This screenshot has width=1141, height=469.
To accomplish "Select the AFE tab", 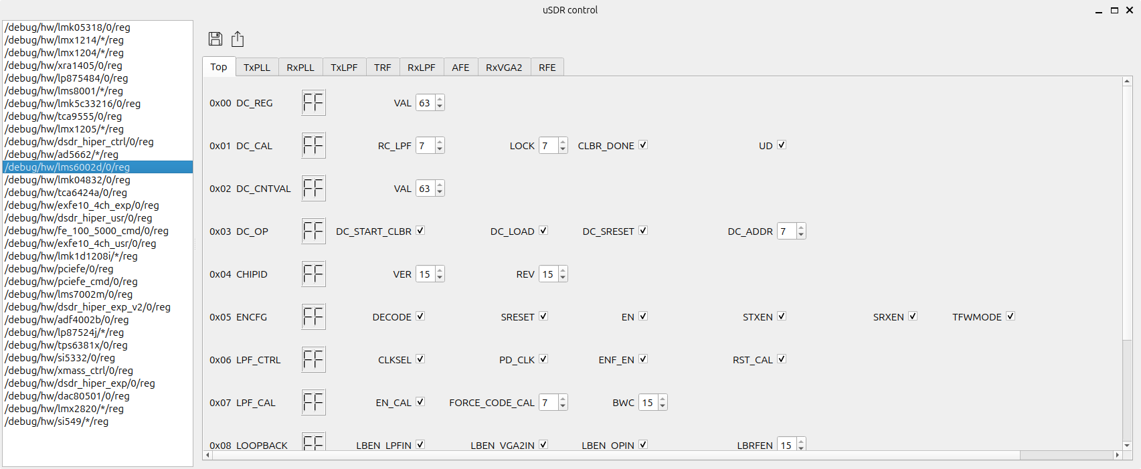I will (x=460, y=68).
